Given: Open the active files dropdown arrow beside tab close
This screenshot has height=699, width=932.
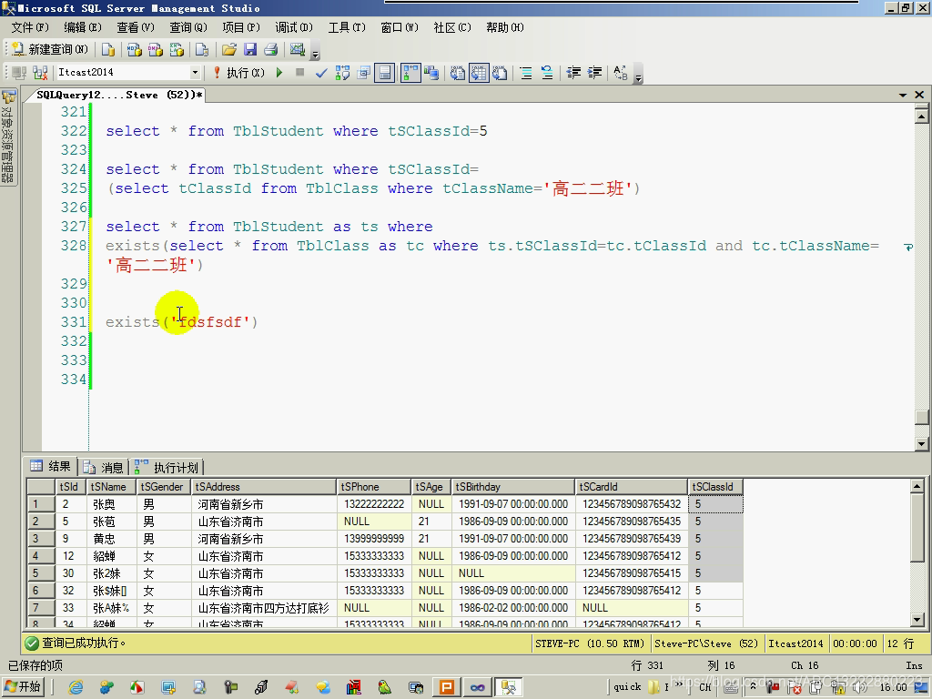Looking at the screenshot, I should [903, 95].
